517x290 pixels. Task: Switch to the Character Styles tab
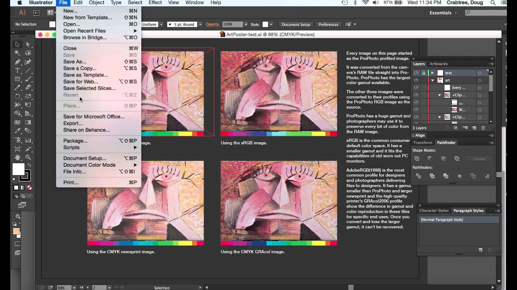pos(434,211)
